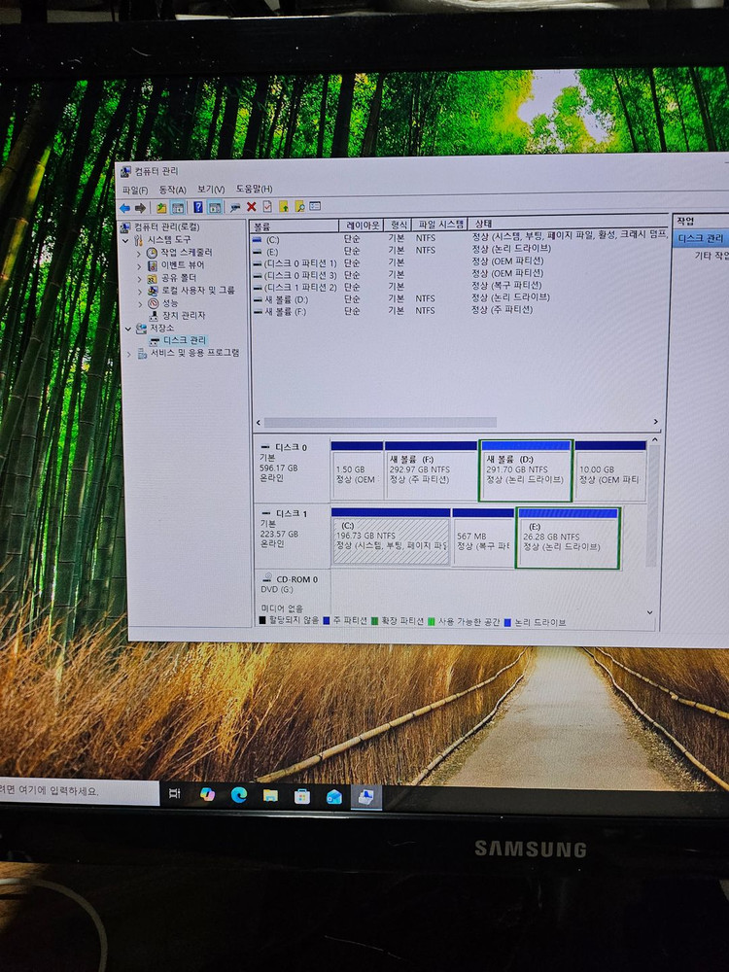Click the 시스템 도구 tools icon
The width and height of the screenshot is (729, 972).
(x=138, y=240)
